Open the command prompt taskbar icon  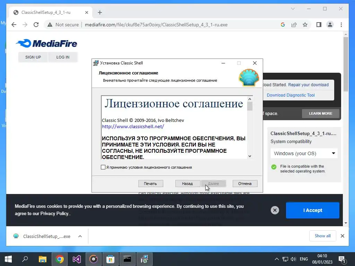point(127,259)
